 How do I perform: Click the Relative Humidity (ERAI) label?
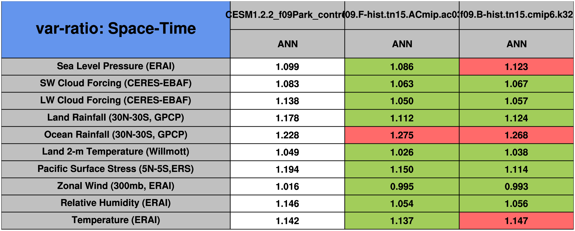tap(116, 203)
